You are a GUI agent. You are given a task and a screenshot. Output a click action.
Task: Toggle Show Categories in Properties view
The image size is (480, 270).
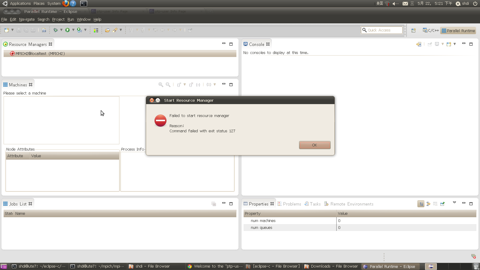click(x=421, y=204)
